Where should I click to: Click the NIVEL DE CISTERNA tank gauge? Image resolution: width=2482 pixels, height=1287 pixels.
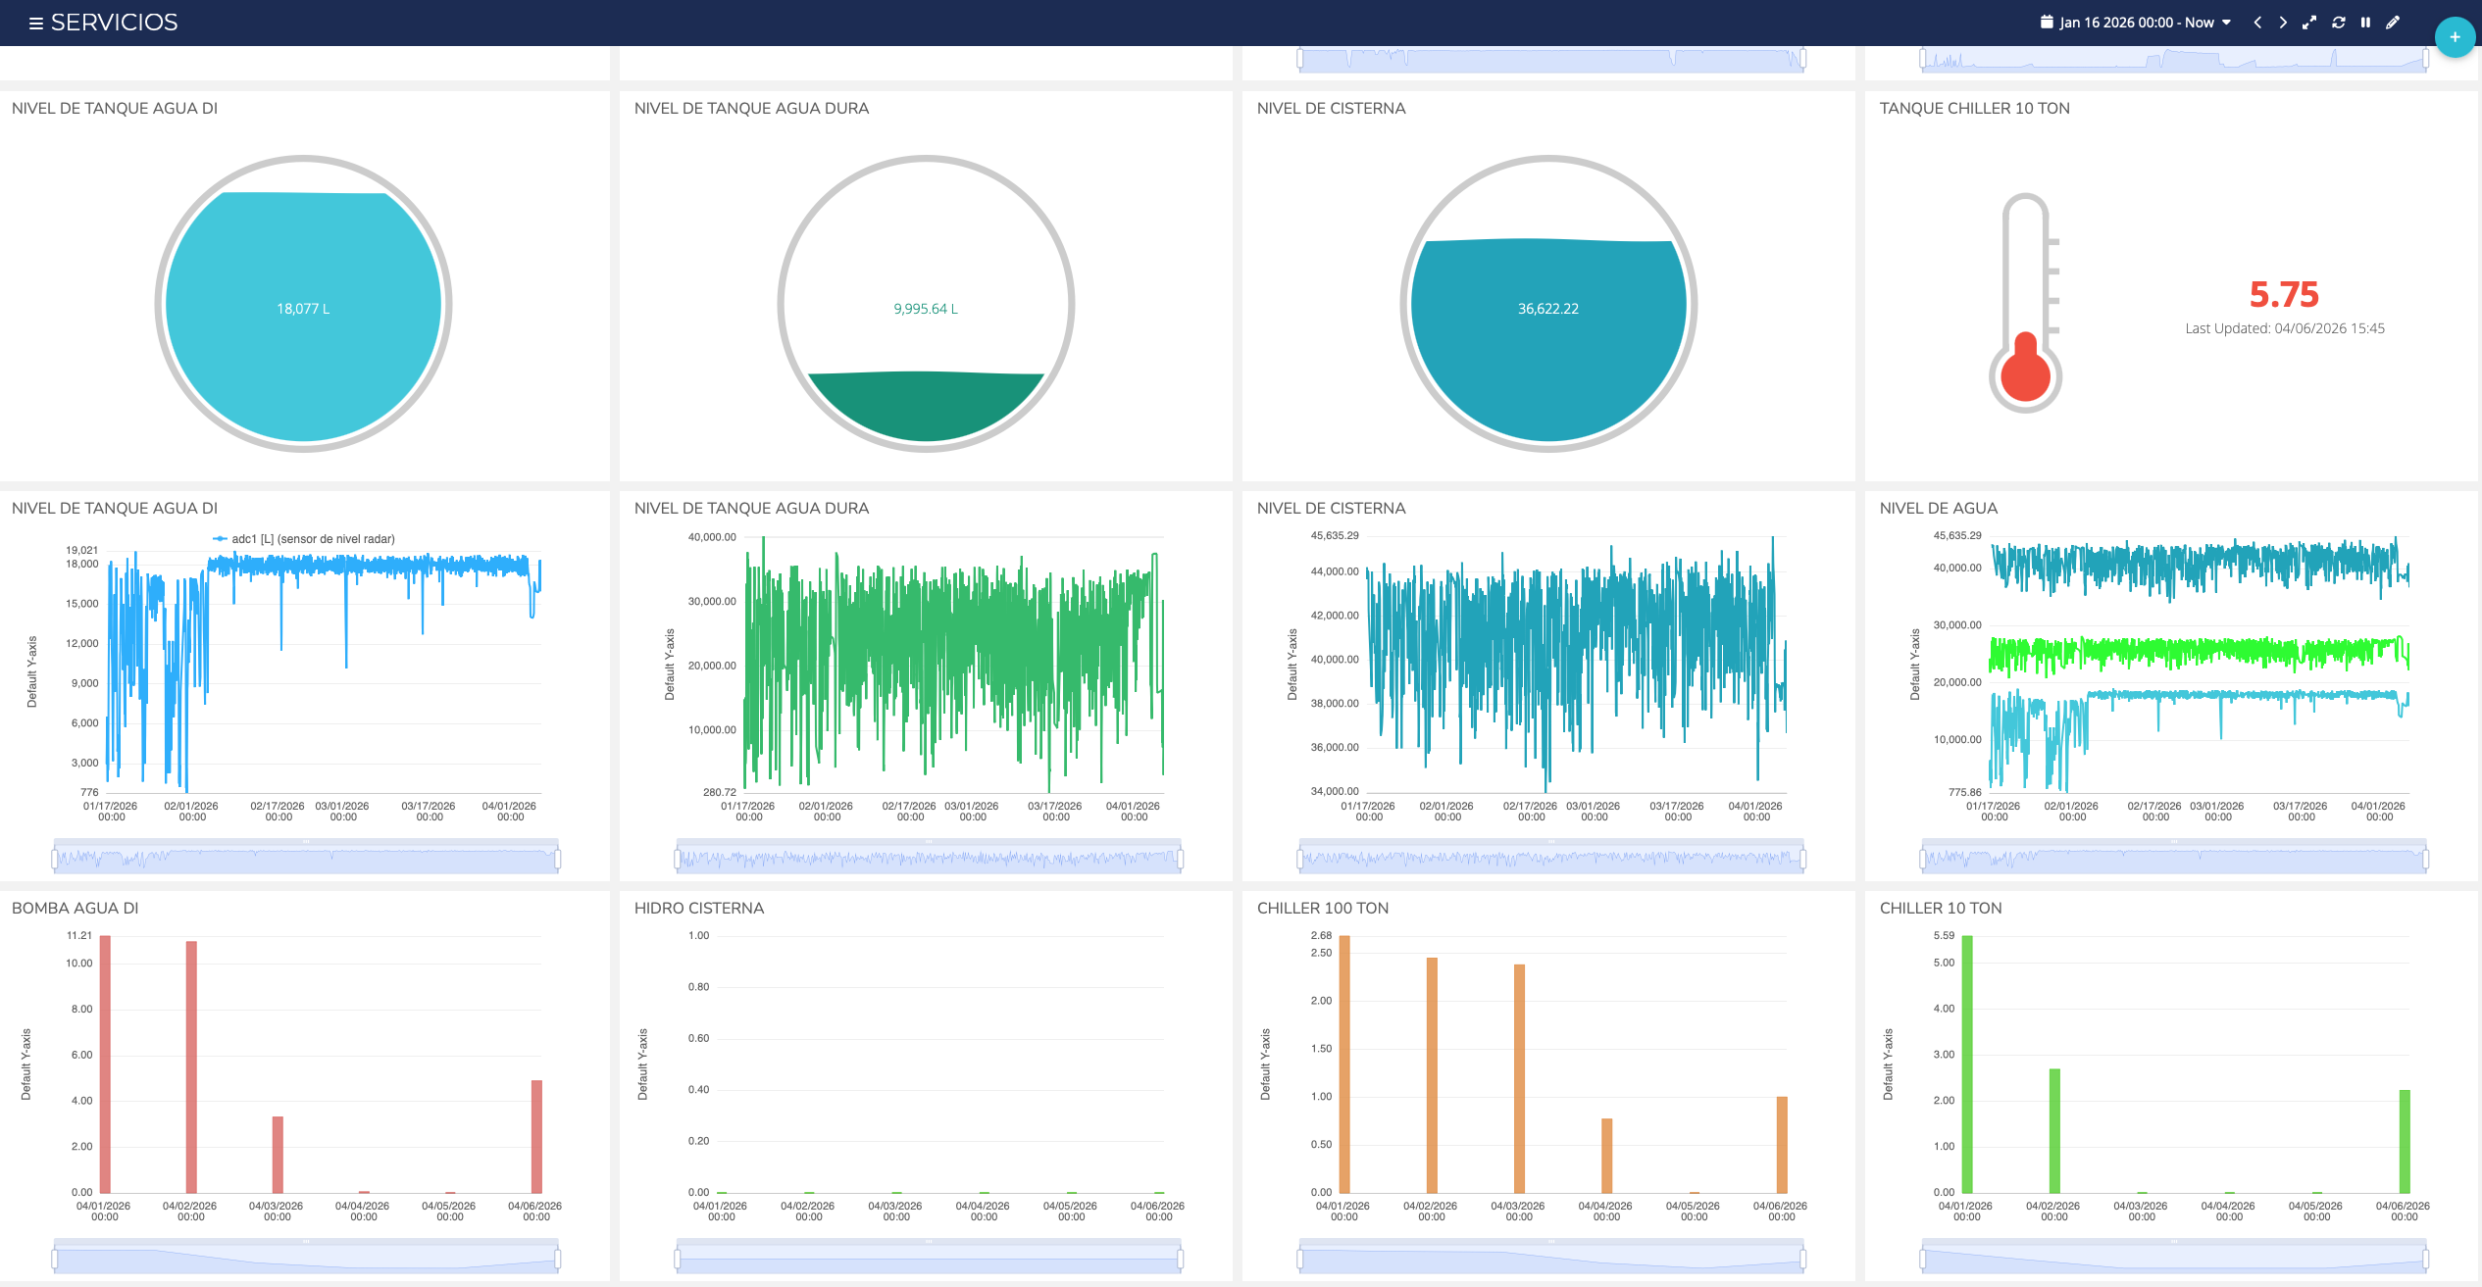(x=1547, y=304)
